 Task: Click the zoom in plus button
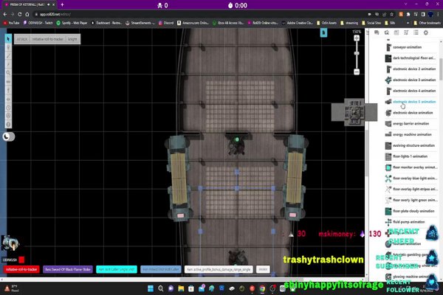pos(357,38)
